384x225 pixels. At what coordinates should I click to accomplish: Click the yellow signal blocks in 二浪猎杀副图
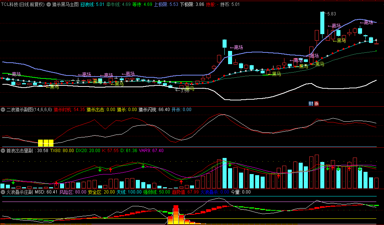(46, 143)
